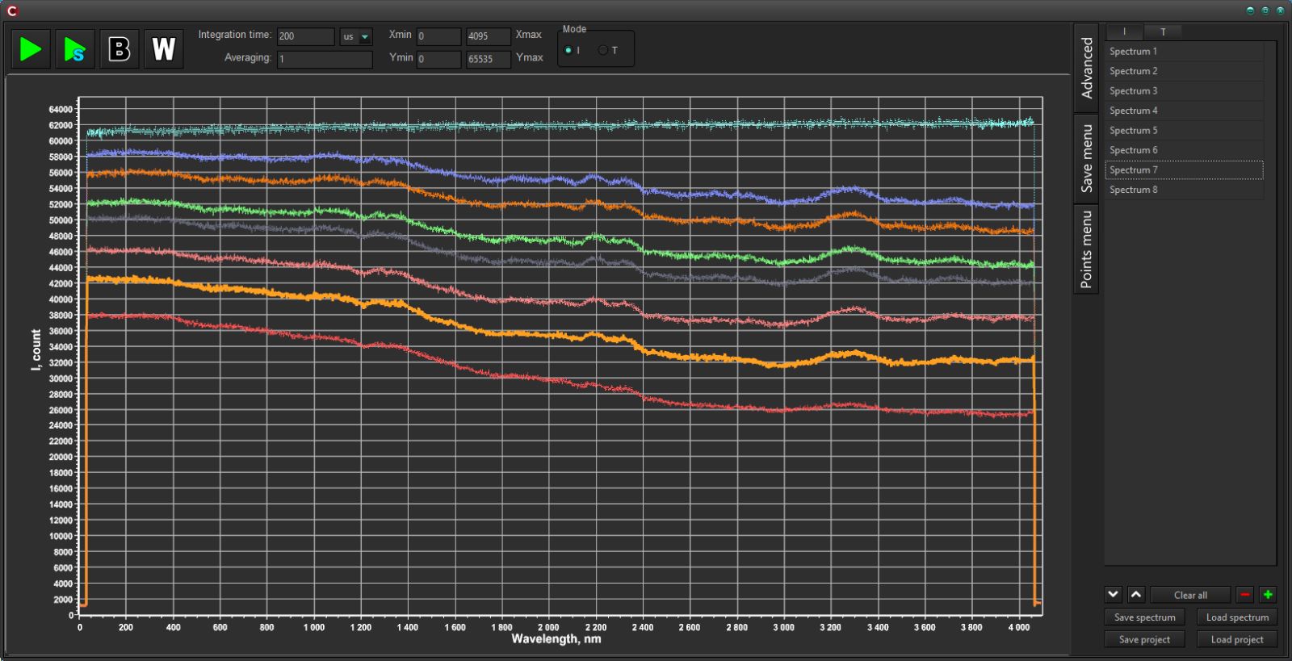The height and width of the screenshot is (661, 1292).
Task: Click the Integration time input field
Action: pyautogui.click(x=305, y=36)
